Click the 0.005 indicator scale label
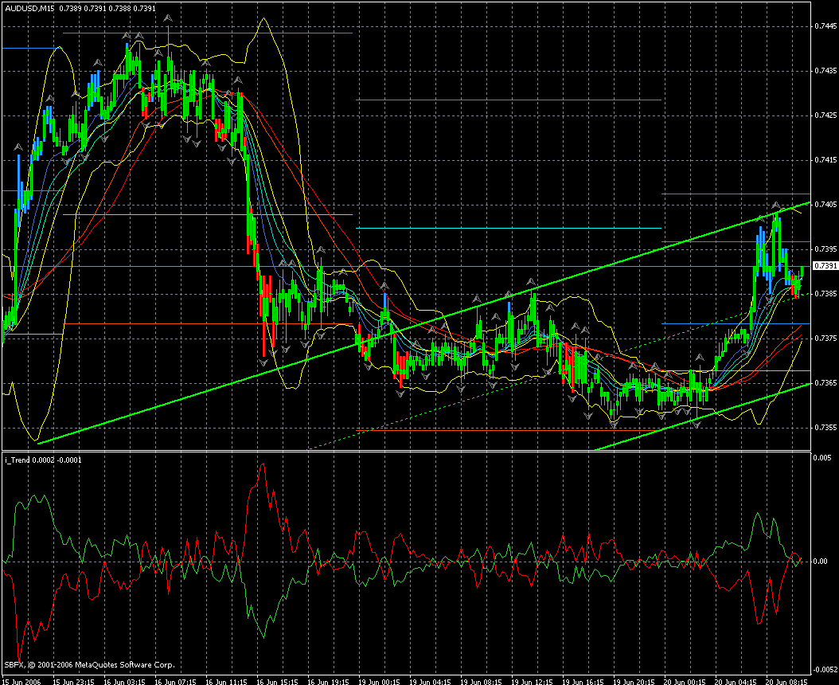 click(x=822, y=458)
